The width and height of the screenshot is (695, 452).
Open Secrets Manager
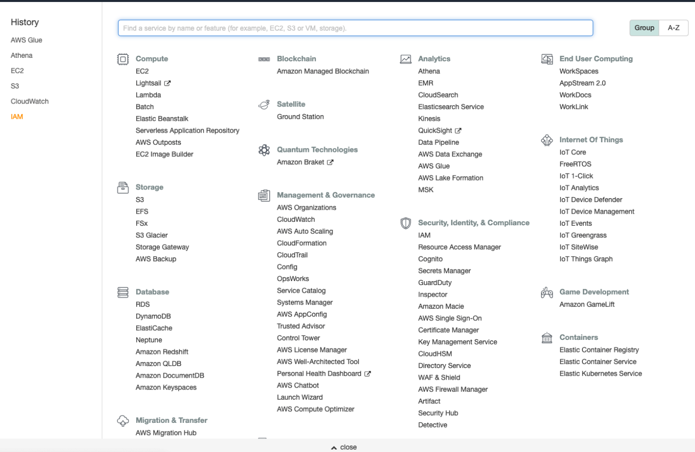click(x=445, y=271)
